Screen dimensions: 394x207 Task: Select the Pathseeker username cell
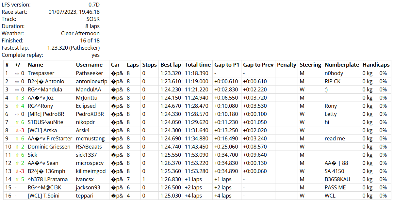89,73
